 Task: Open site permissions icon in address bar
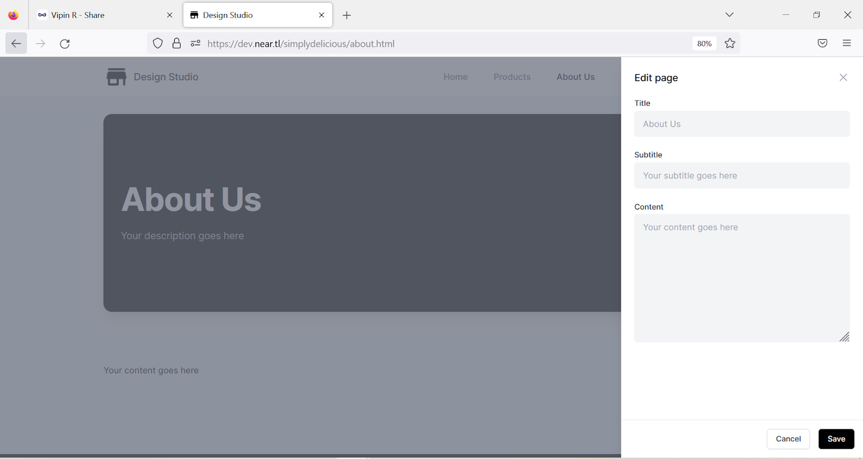[x=195, y=44]
